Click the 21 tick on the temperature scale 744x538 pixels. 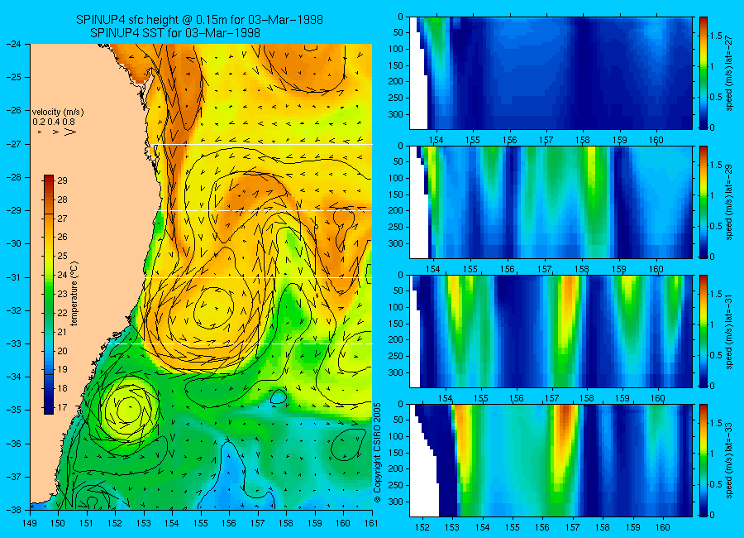click(x=62, y=332)
